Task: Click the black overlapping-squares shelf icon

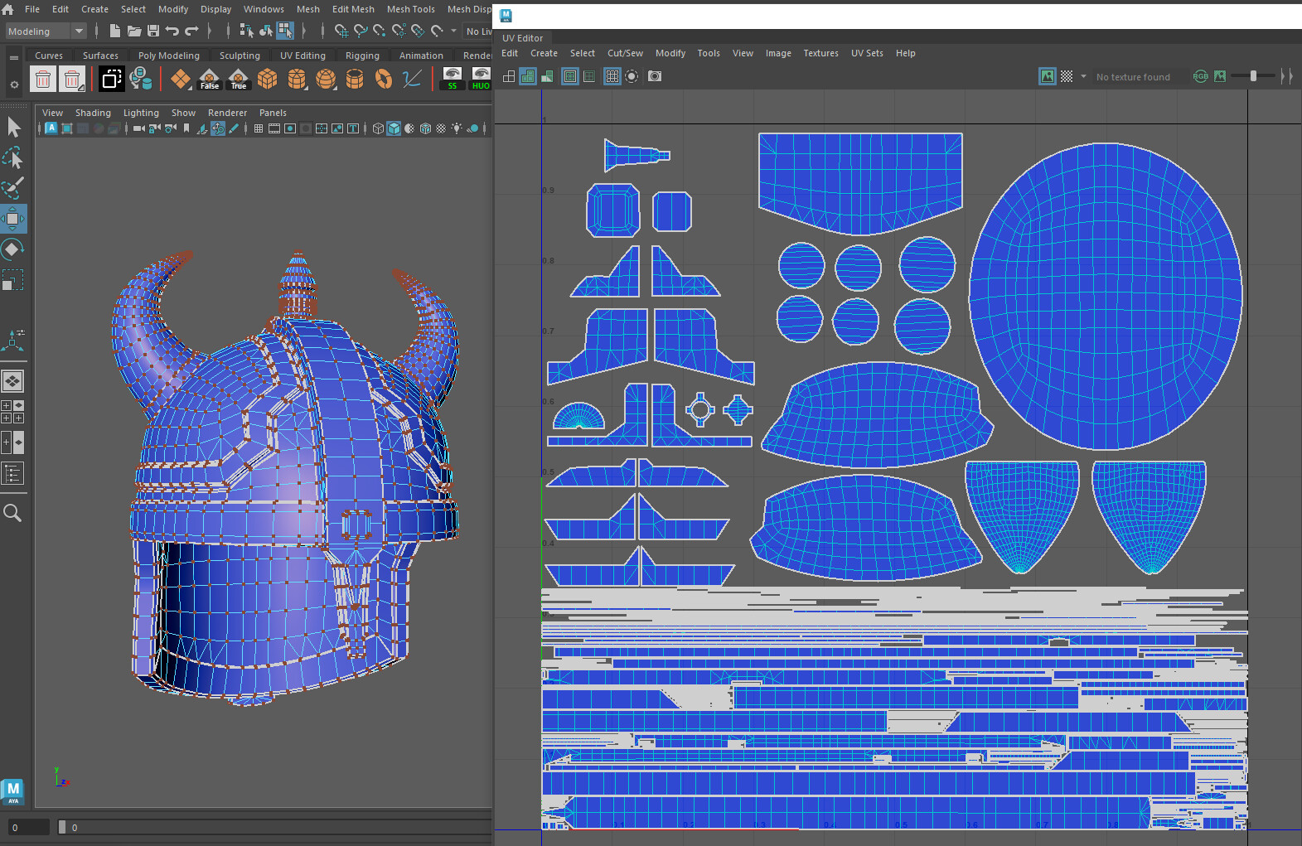Action: tap(111, 79)
